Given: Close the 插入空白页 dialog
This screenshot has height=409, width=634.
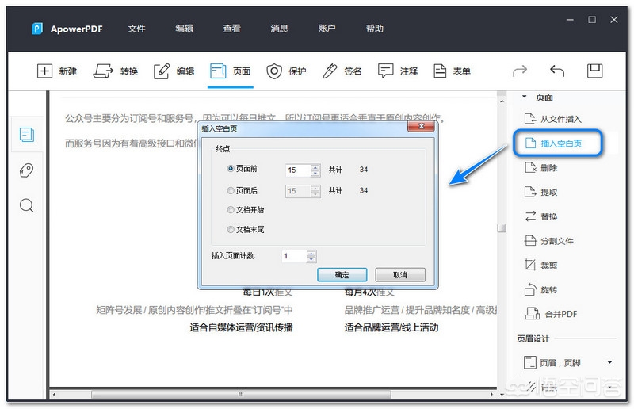Looking at the screenshot, I should 421,127.
